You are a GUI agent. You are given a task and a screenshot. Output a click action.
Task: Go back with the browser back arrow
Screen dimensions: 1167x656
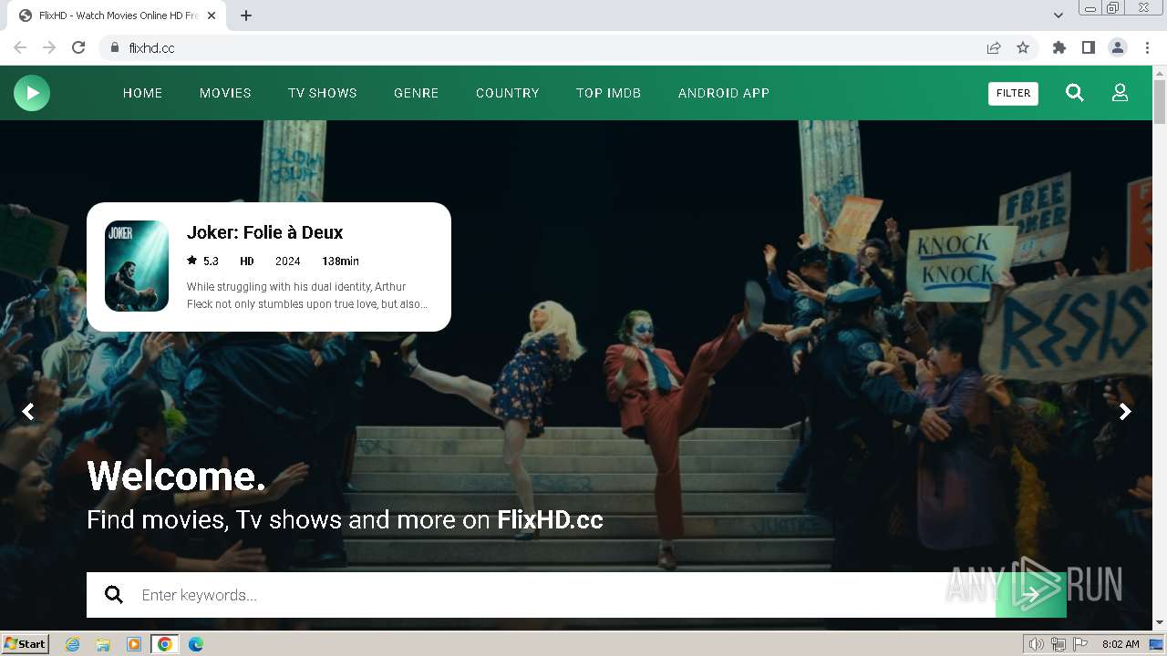(x=20, y=47)
